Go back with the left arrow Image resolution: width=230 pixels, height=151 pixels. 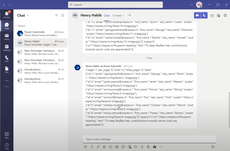[4, 5]
